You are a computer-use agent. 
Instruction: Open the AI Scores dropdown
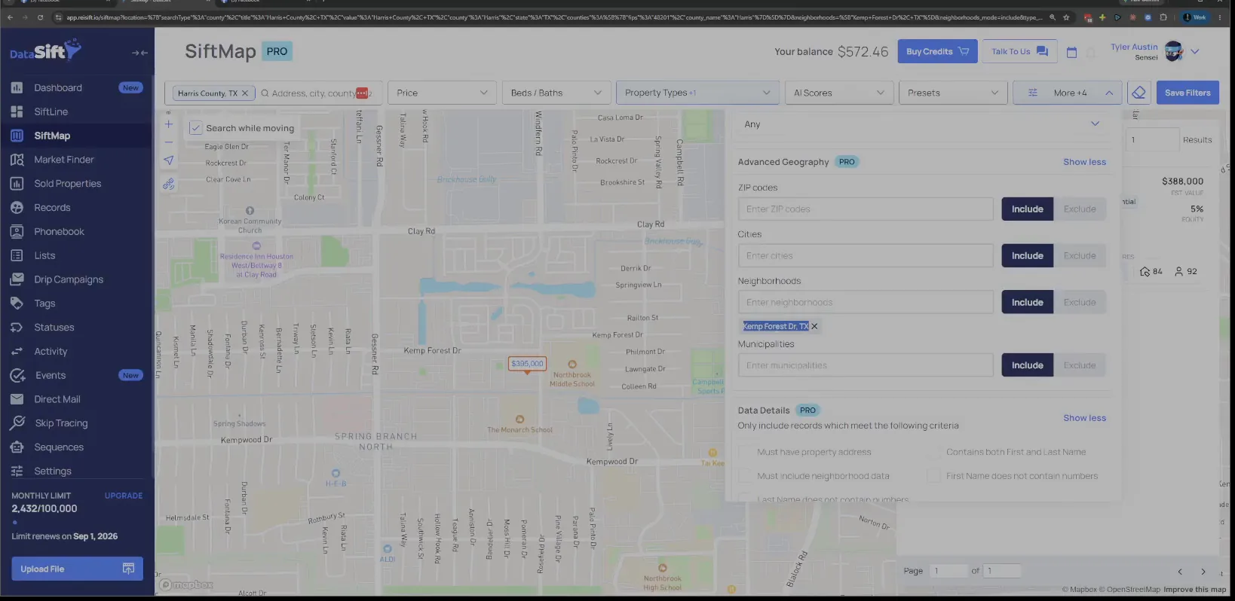(838, 93)
